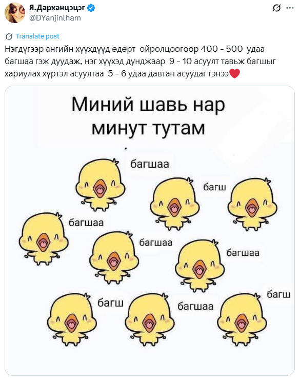This screenshot has height=381, width=300.
Task: Click the leftmost chick in the image
Action: [x=44, y=238]
